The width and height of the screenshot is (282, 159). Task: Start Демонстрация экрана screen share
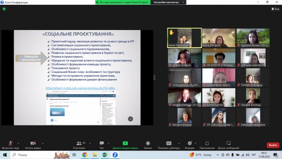(125, 145)
